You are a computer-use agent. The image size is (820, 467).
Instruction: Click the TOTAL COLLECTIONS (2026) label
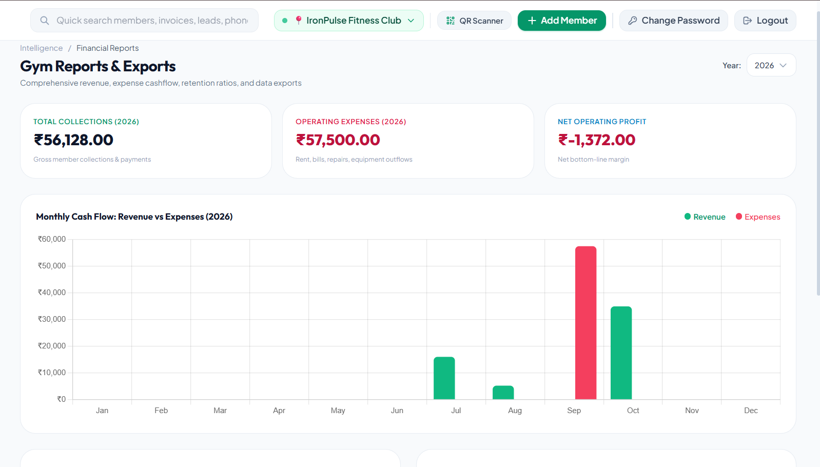click(x=86, y=122)
